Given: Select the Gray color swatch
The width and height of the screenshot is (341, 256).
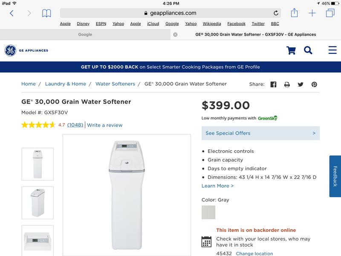Looking at the screenshot, I should click(x=208, y=212).
